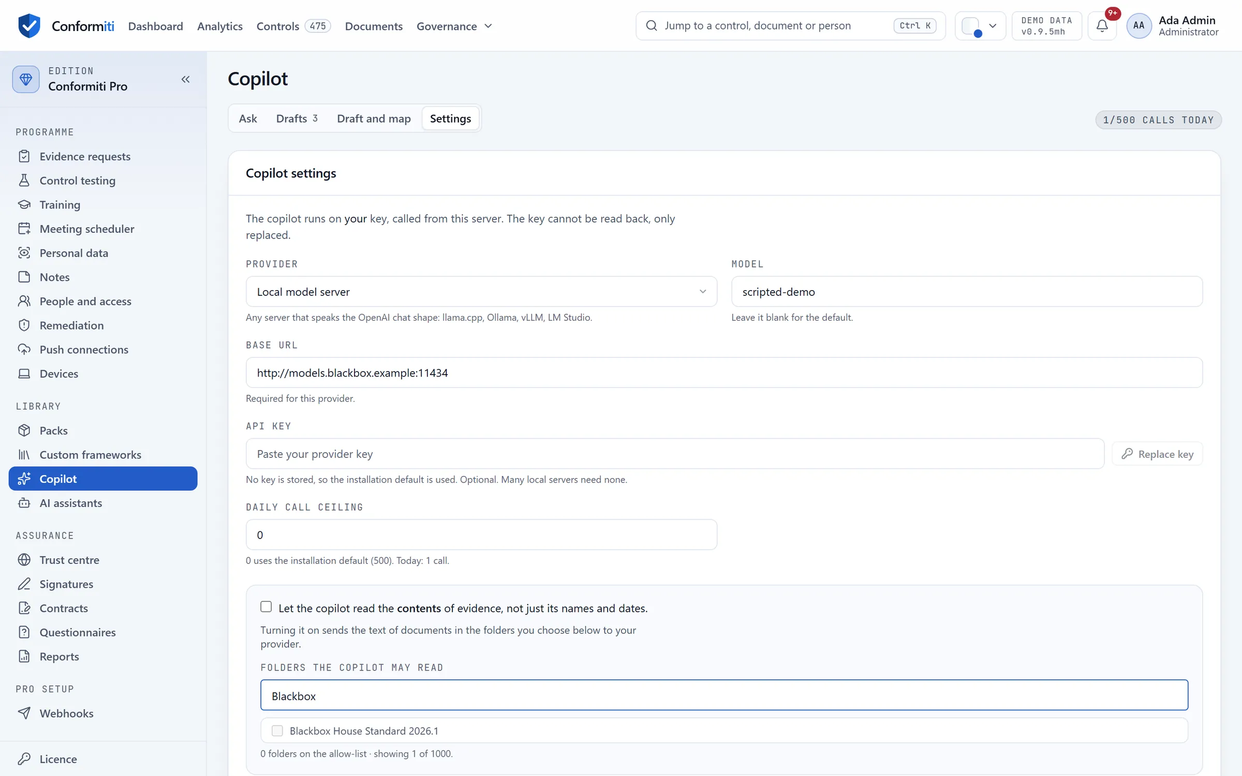Click the Copilot sparkles icon

(x=24, y=479)
